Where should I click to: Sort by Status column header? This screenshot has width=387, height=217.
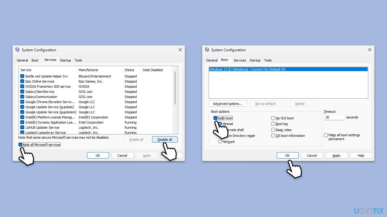pyautogui.click(x=132, y=70)
